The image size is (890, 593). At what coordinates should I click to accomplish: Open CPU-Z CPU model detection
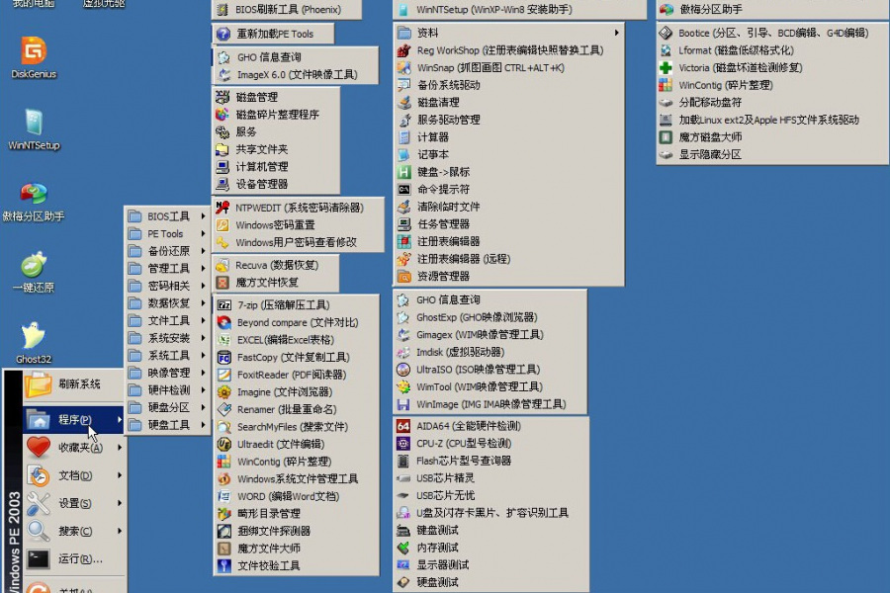pyautogui.click(x=490, y=443)
